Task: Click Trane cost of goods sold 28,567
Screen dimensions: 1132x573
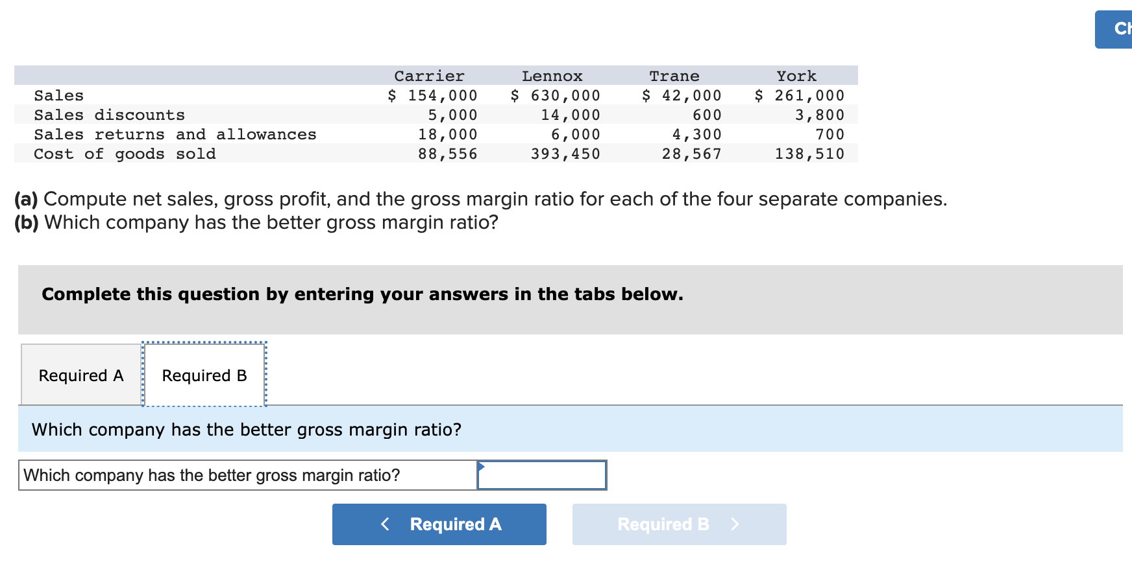Action: pos(692,154)
